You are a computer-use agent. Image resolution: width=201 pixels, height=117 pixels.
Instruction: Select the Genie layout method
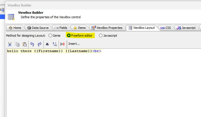point(50,36)
